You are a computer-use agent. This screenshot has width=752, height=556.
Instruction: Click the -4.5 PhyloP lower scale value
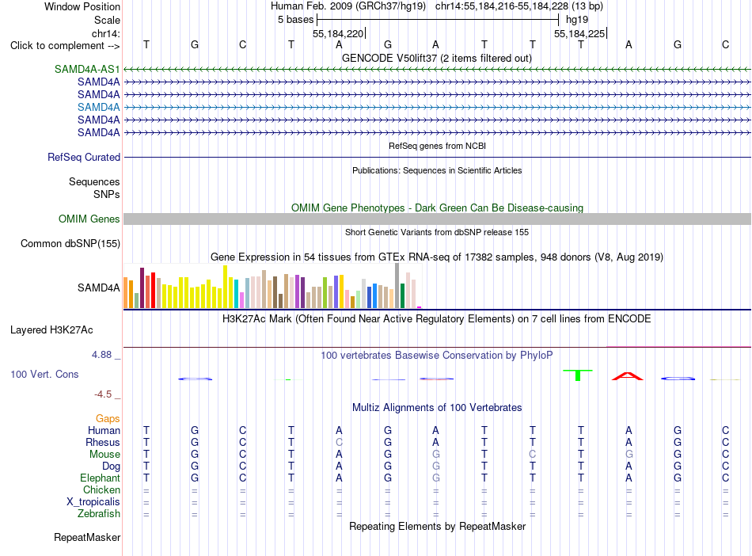103,394
